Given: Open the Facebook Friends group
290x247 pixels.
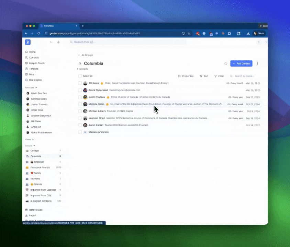Looking at the screenshot, I should coord(40,167).
